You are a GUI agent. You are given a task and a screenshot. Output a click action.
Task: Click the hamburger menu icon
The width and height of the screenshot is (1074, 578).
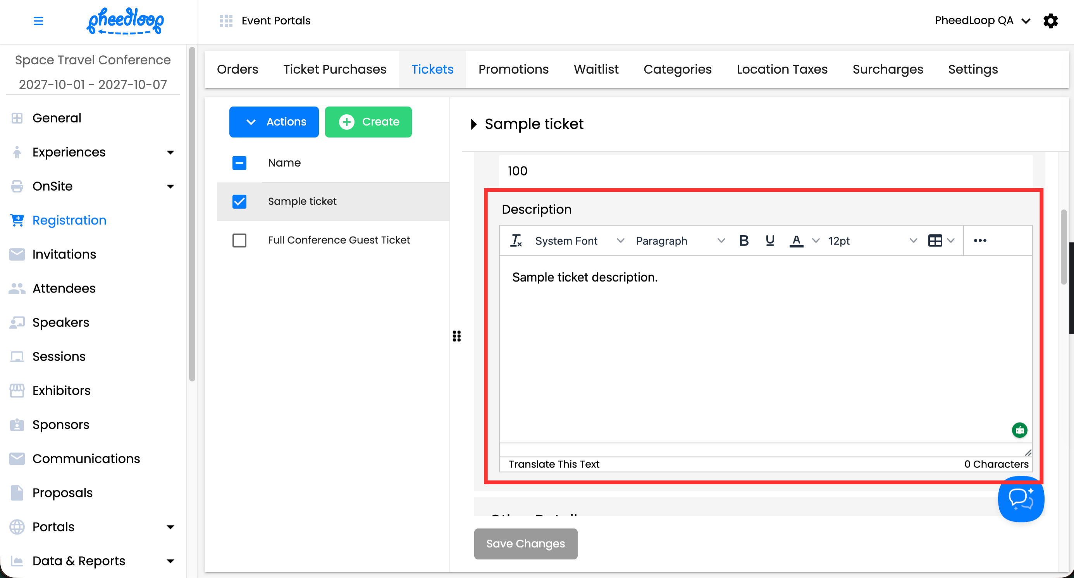(38, 21)
